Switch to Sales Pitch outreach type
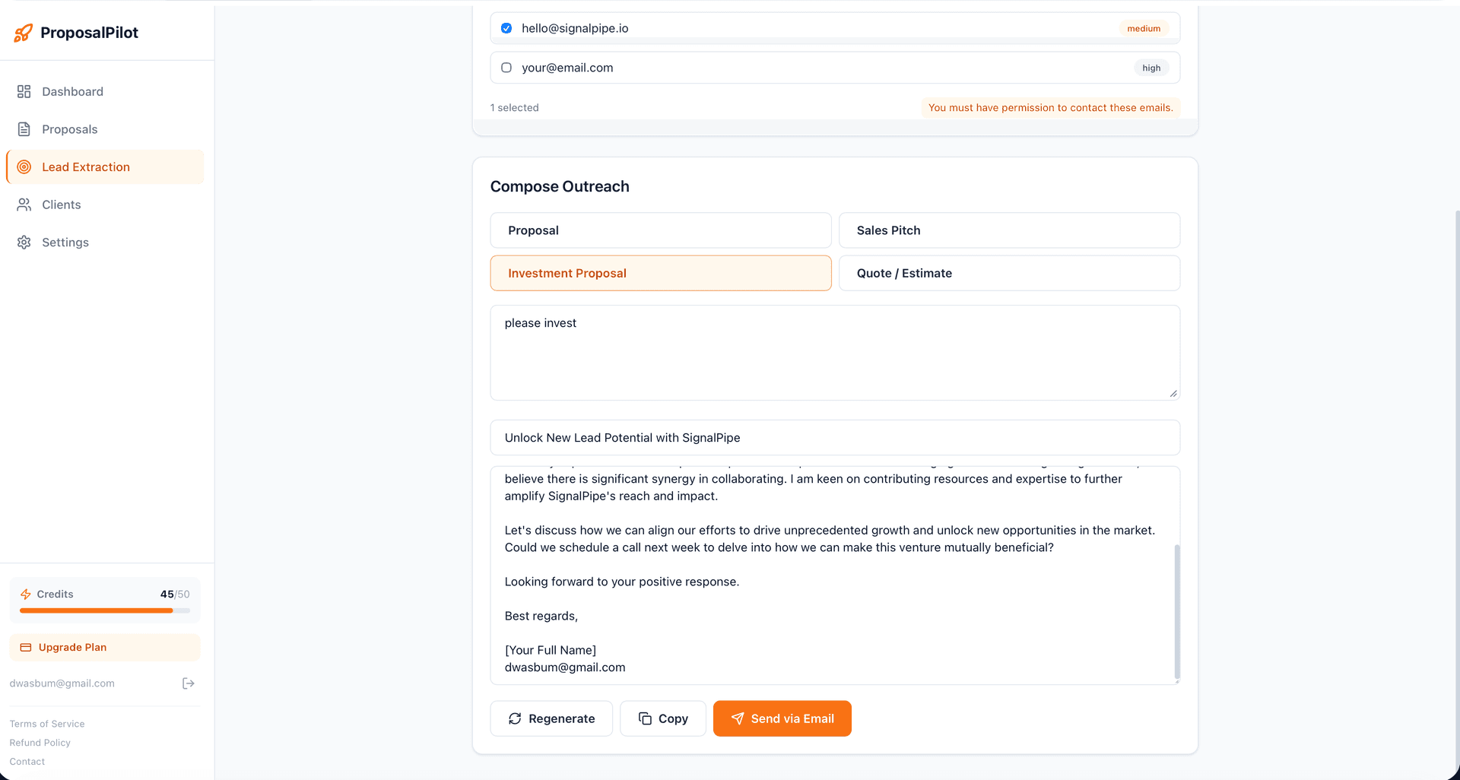Screen dimensions: 1460x780 [x=1009, y=230]
